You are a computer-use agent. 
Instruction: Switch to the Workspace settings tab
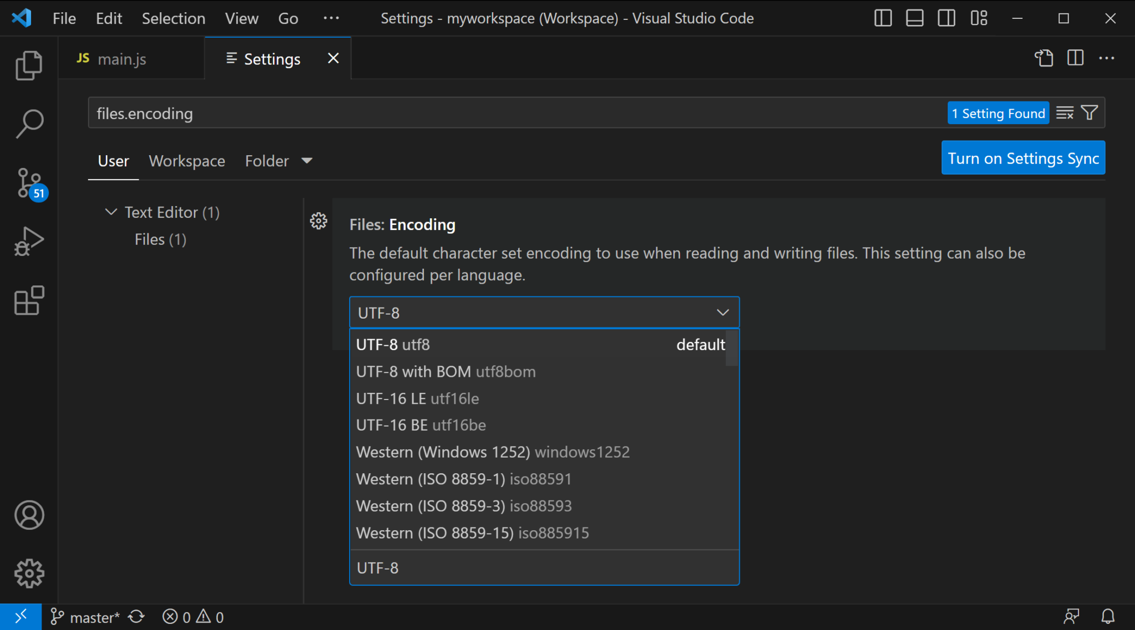coord(187,161)
